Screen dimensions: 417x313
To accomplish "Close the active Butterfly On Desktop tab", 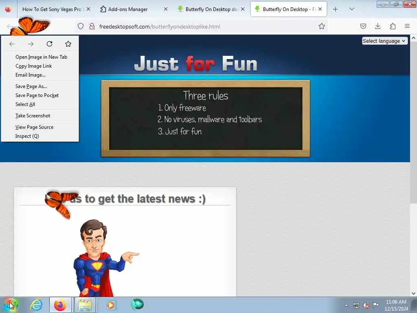I will (320, 9).
